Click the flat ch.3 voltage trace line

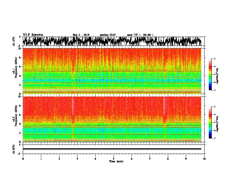pos(112,149)
